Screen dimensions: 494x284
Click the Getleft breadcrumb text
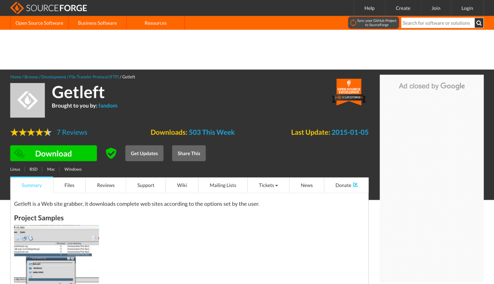tap(129, 77)
